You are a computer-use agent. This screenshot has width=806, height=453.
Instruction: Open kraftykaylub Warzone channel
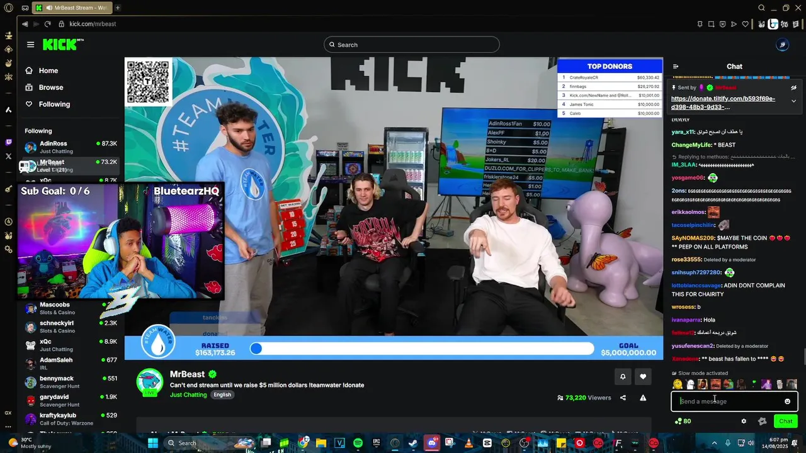[71, 418]
